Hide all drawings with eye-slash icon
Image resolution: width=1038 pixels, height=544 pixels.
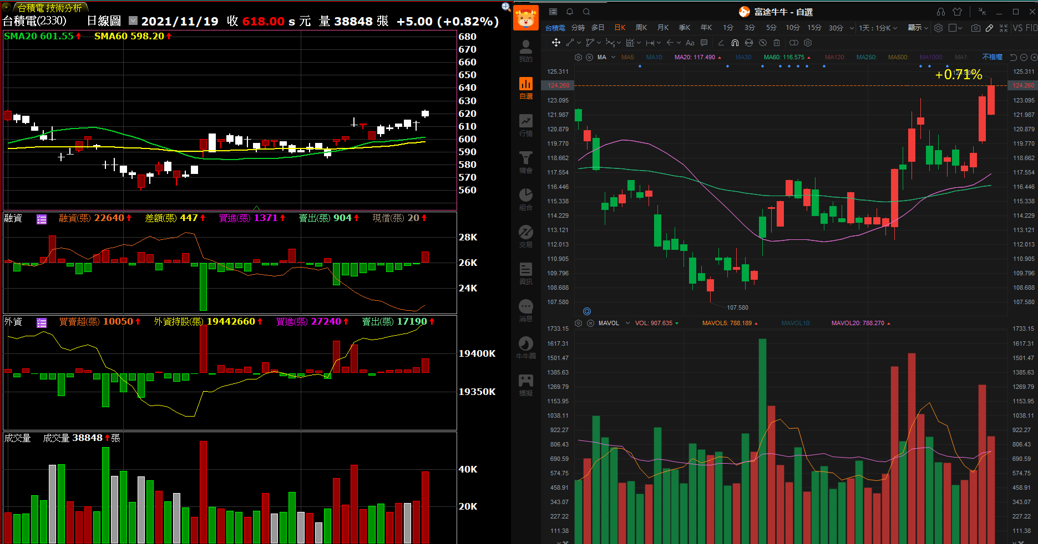(x=763, y=43)
